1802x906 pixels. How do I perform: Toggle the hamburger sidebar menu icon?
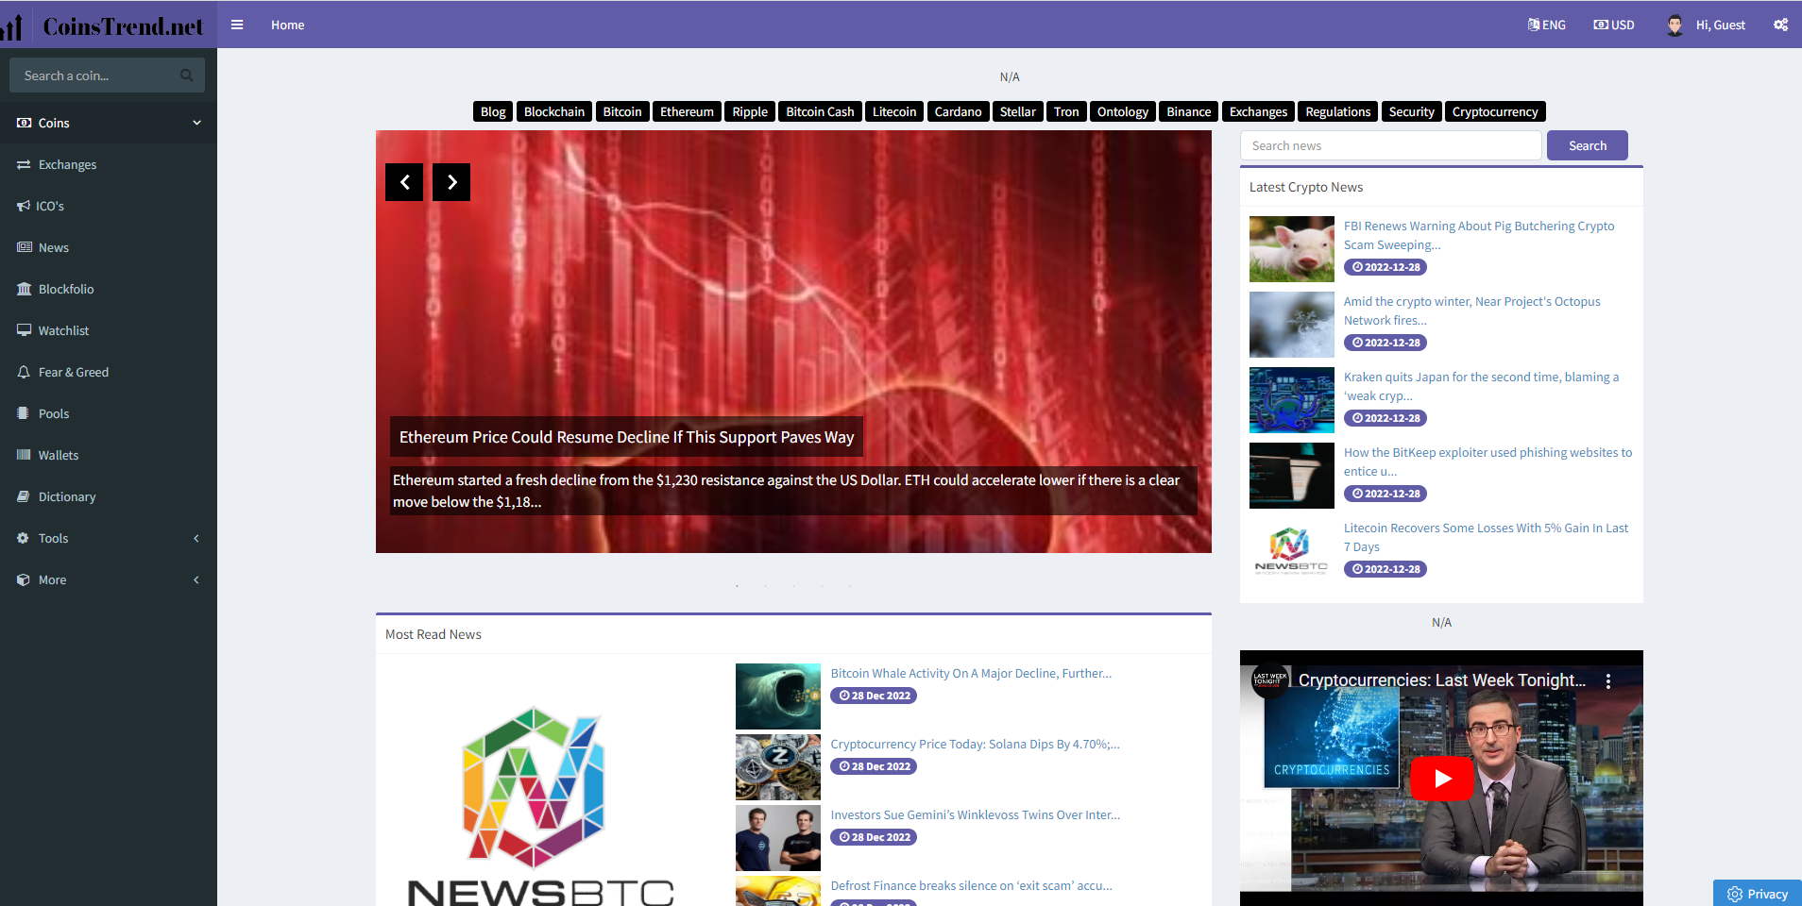(x=237, y=25)
